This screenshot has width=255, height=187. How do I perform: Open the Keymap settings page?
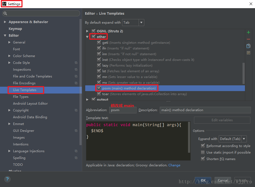15,29
